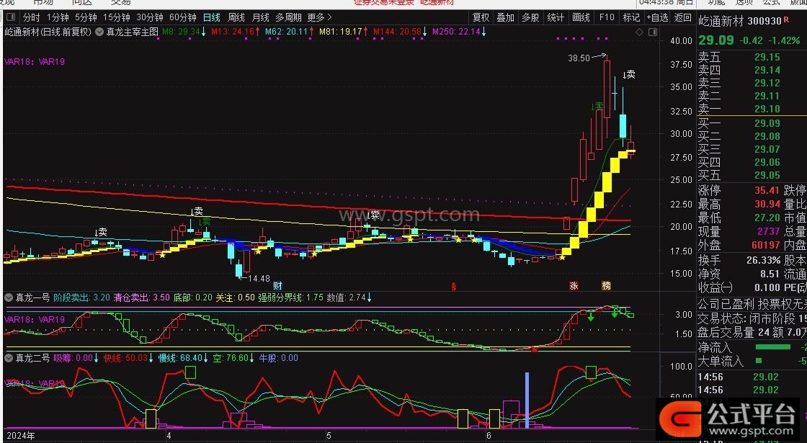Open the 交易 menu
The image size is (807, 443).
tap(120, 3)
